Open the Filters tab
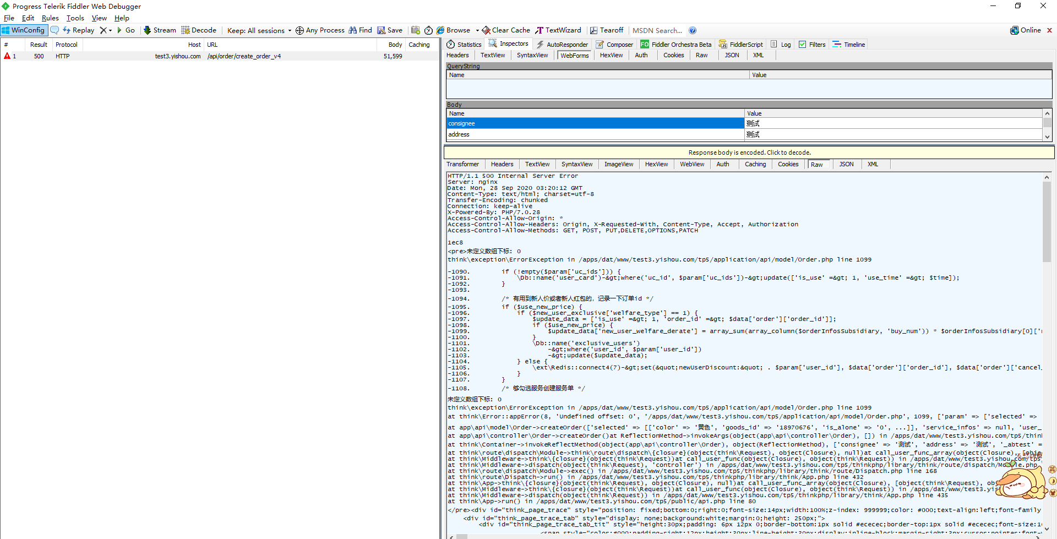 (812, 45)
